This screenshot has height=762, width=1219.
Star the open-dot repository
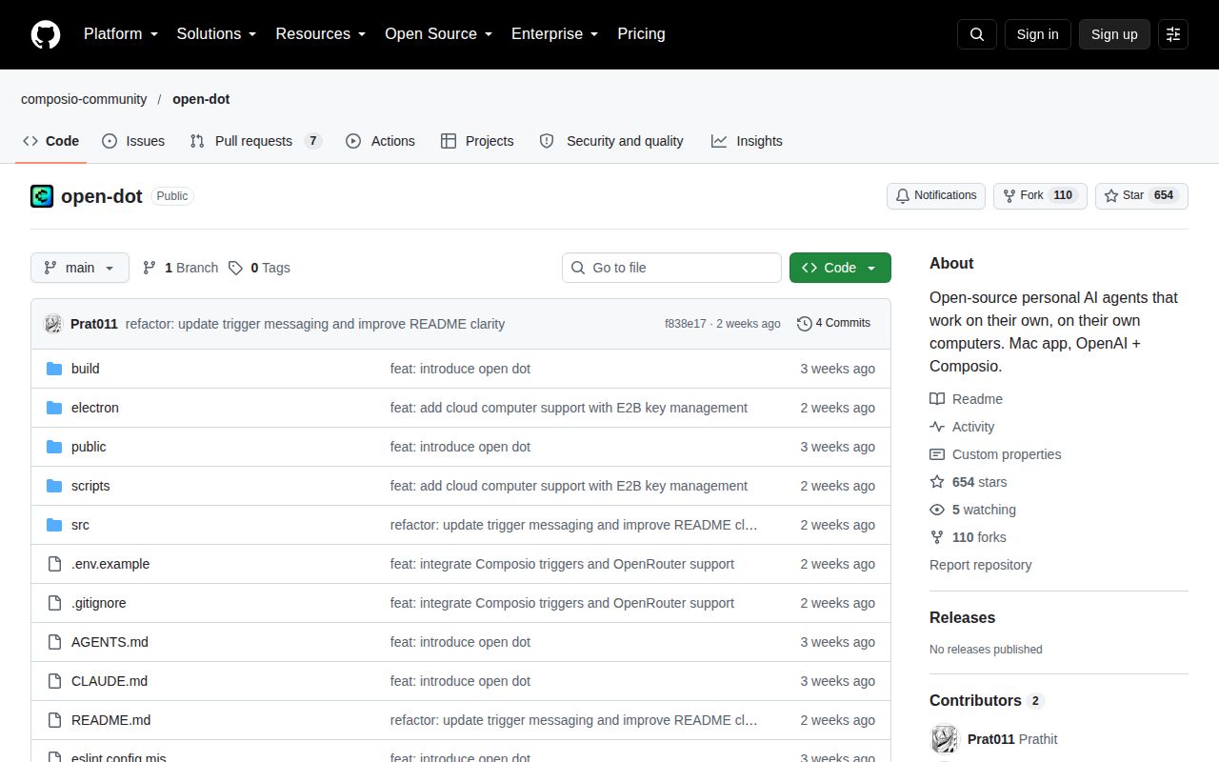(1142, 195)
